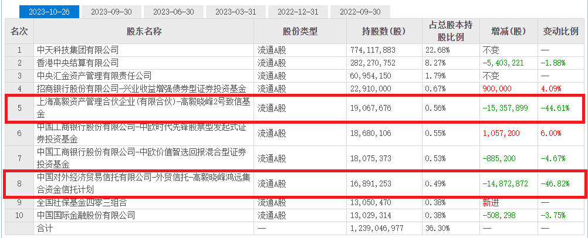
Task: Click change value -14,872,872
Action: [505, 183]
